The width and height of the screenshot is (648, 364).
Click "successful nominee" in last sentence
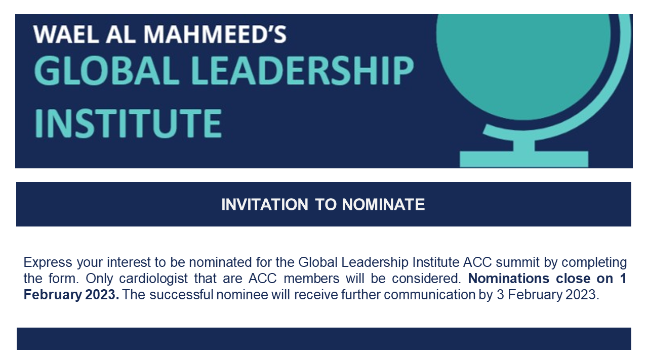point(198,295)
